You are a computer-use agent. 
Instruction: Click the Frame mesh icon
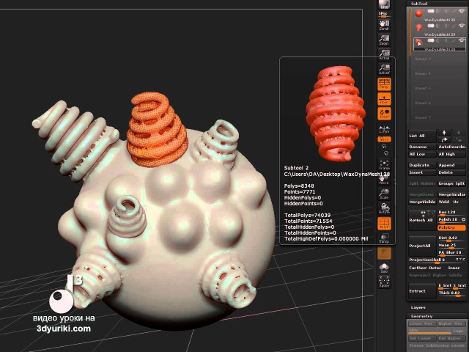(384, 164)
